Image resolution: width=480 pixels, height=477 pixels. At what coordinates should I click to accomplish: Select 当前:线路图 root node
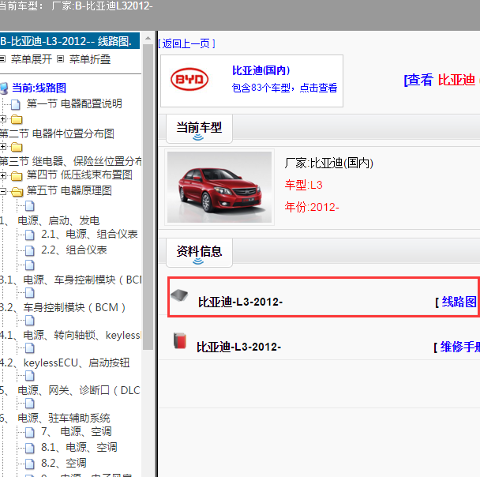tap(39, 88)
